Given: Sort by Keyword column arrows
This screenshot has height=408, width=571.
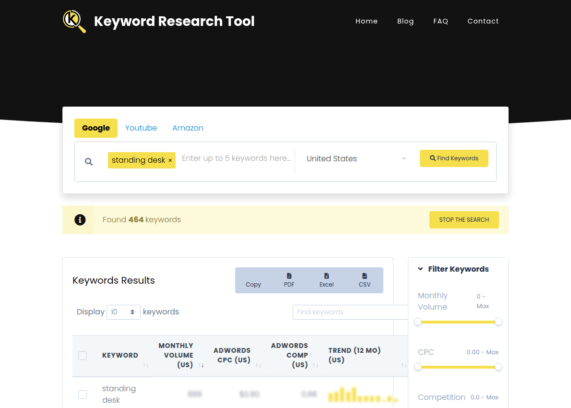Looking at the screenshot, I should click(x=146, y=365).
